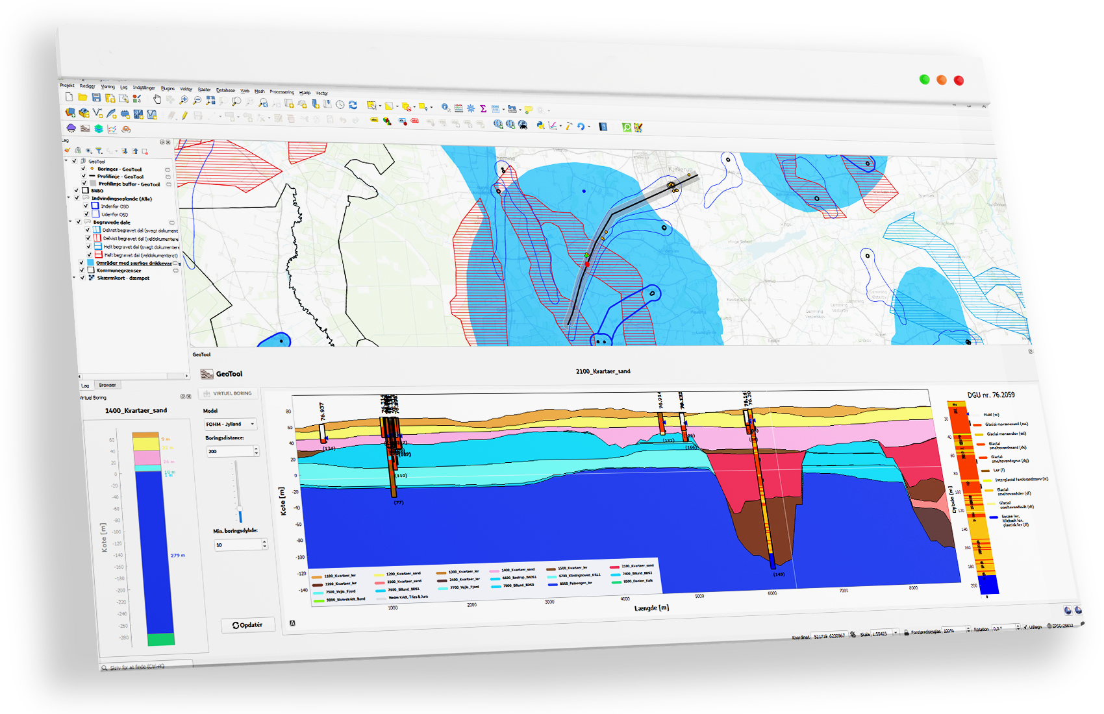Open the Plugins menu
Screen dimensions: 1104x714
[168, 88]
